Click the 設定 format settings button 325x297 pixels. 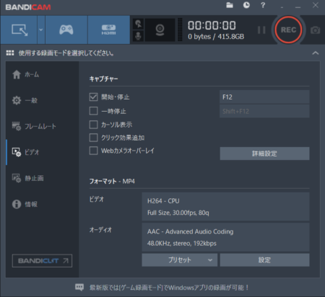click(x=264, y=260)
